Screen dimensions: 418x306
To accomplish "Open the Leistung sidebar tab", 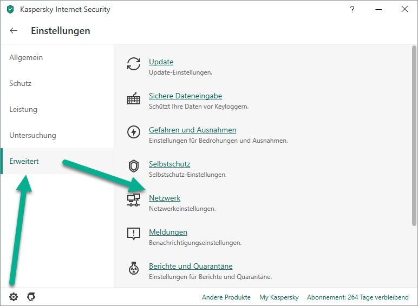I will (x=23, y=110).
